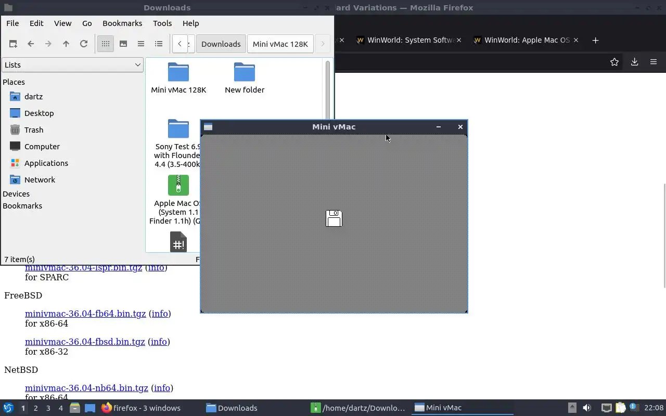Screen dimensions: 666x416
Task: Go up to the parent folder in the file manager
Action: 66,44
